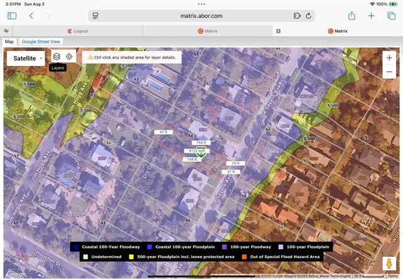Viewport: 403px width, 280px height.
Task: Close the active Matrix browser tab
Action: pyautogui.click(x=278, y=30)
